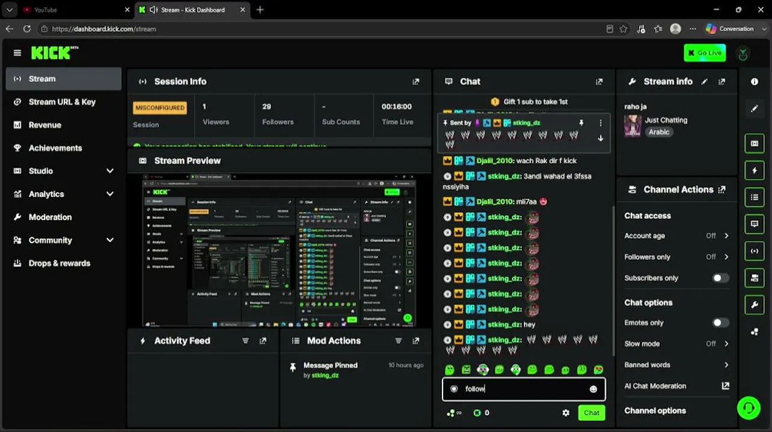The height and width of the screenshot is (432, 772).
Task: Pop out the Activity Feed panel
Action: (263, 341)
